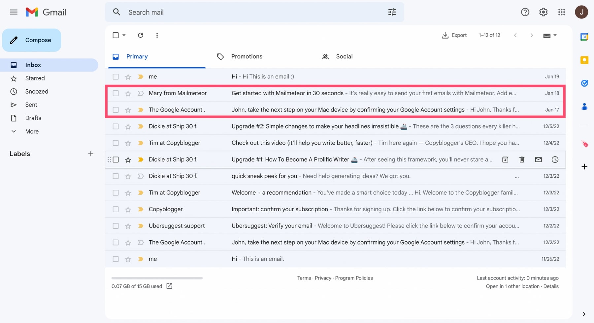Delete the Upgrade #1 email
This screenshot has height=323, width=594.
click(x=522, y=160)
